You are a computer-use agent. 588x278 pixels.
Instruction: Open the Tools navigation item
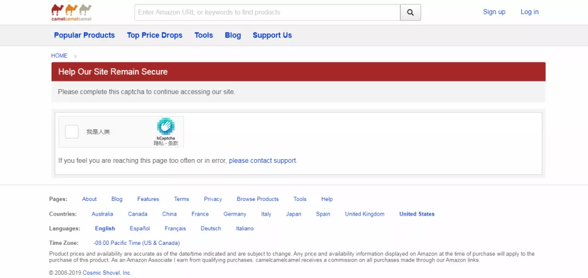click(204, 35)
